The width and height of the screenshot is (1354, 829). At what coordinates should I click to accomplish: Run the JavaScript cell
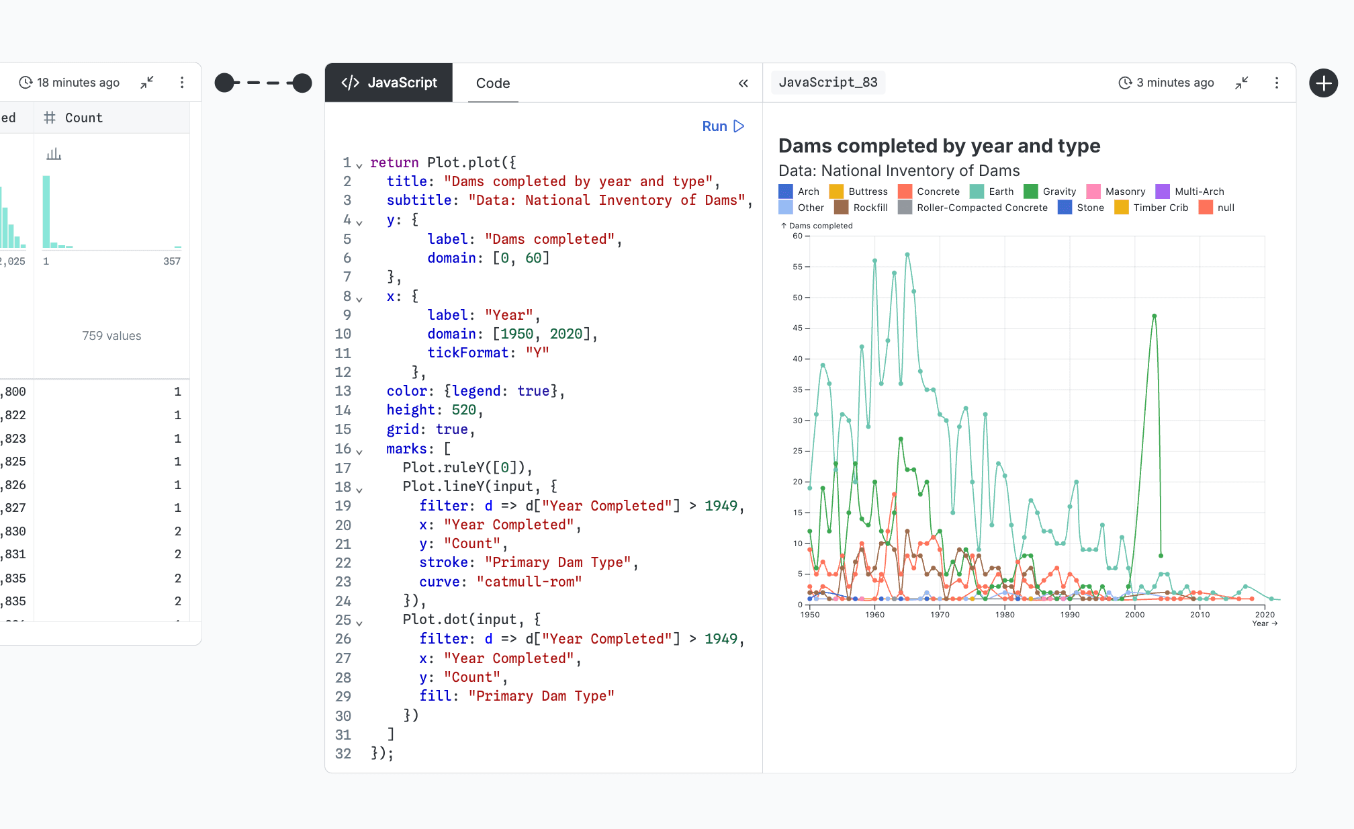tap(722, 126)
